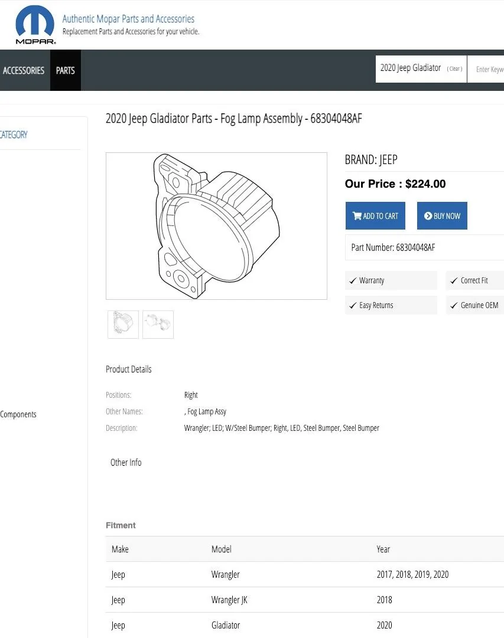This screenshot has width=504, height=638.
Task: Select the second fog lamp thumbnail
Action: (158, 324)
